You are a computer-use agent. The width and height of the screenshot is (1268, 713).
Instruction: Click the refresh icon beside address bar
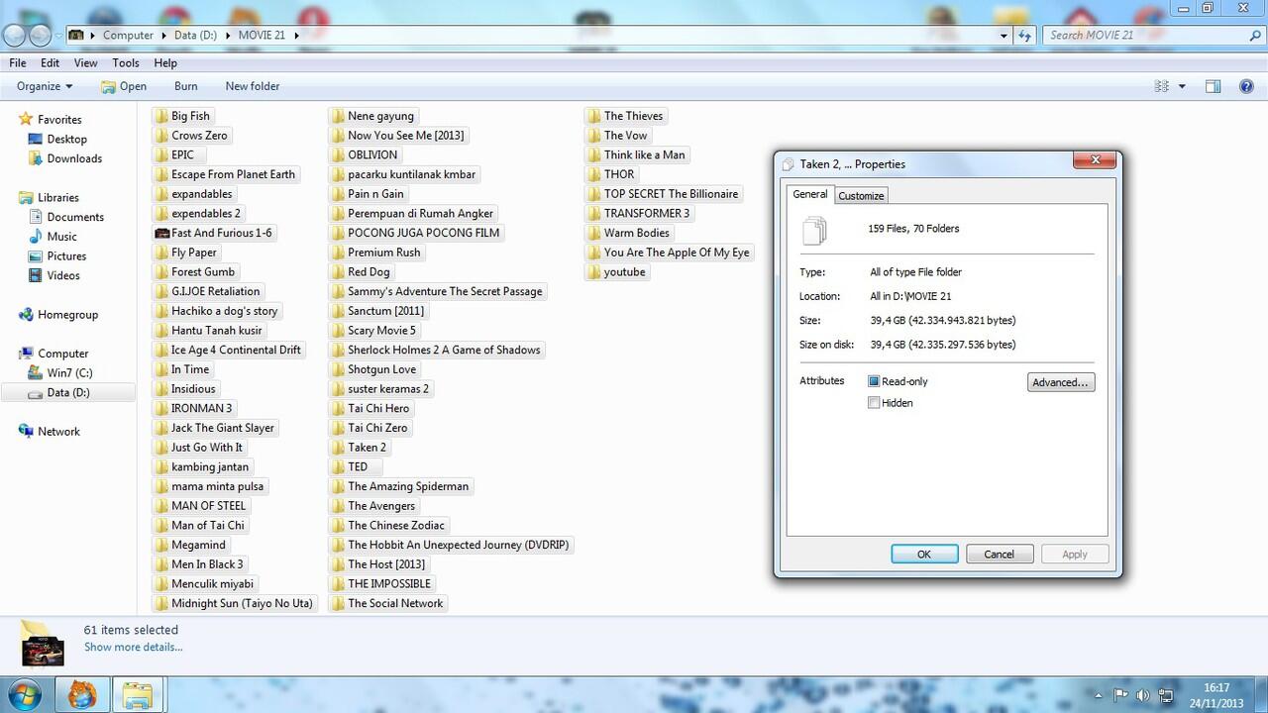[1026, 35]
